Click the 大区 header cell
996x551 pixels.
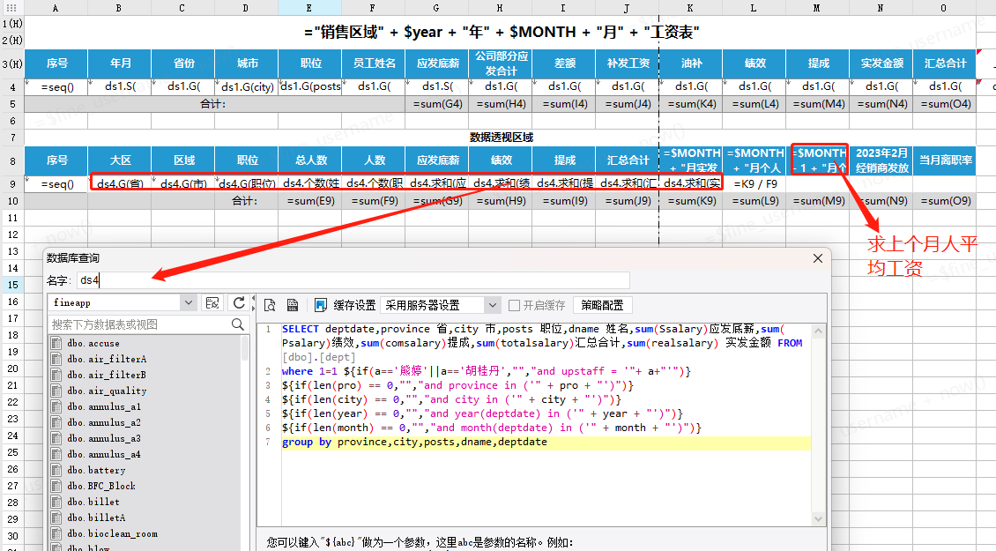120,160
